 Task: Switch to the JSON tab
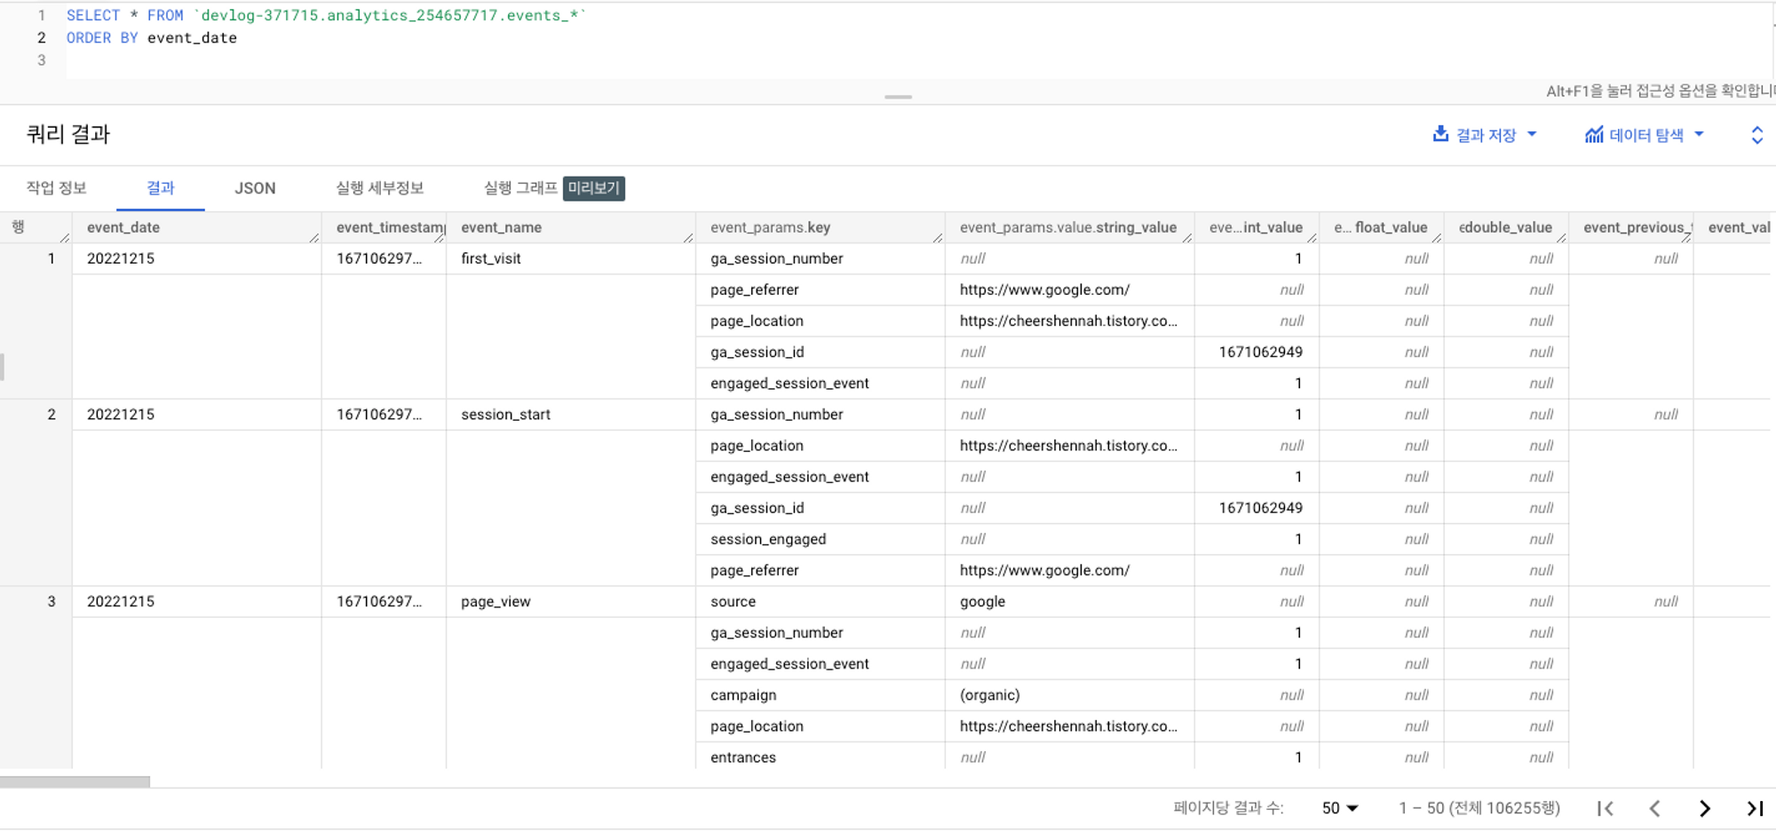tap(255, 188)
